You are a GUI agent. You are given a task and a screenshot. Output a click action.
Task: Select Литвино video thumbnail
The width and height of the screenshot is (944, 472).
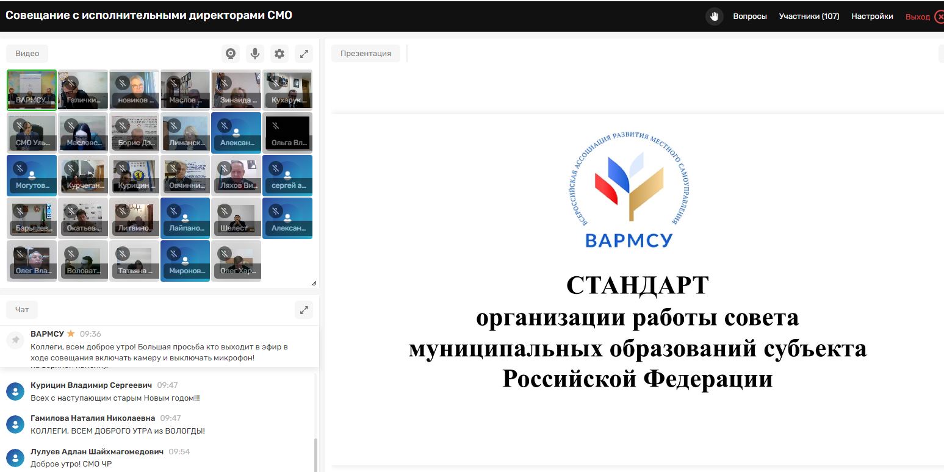134,218
